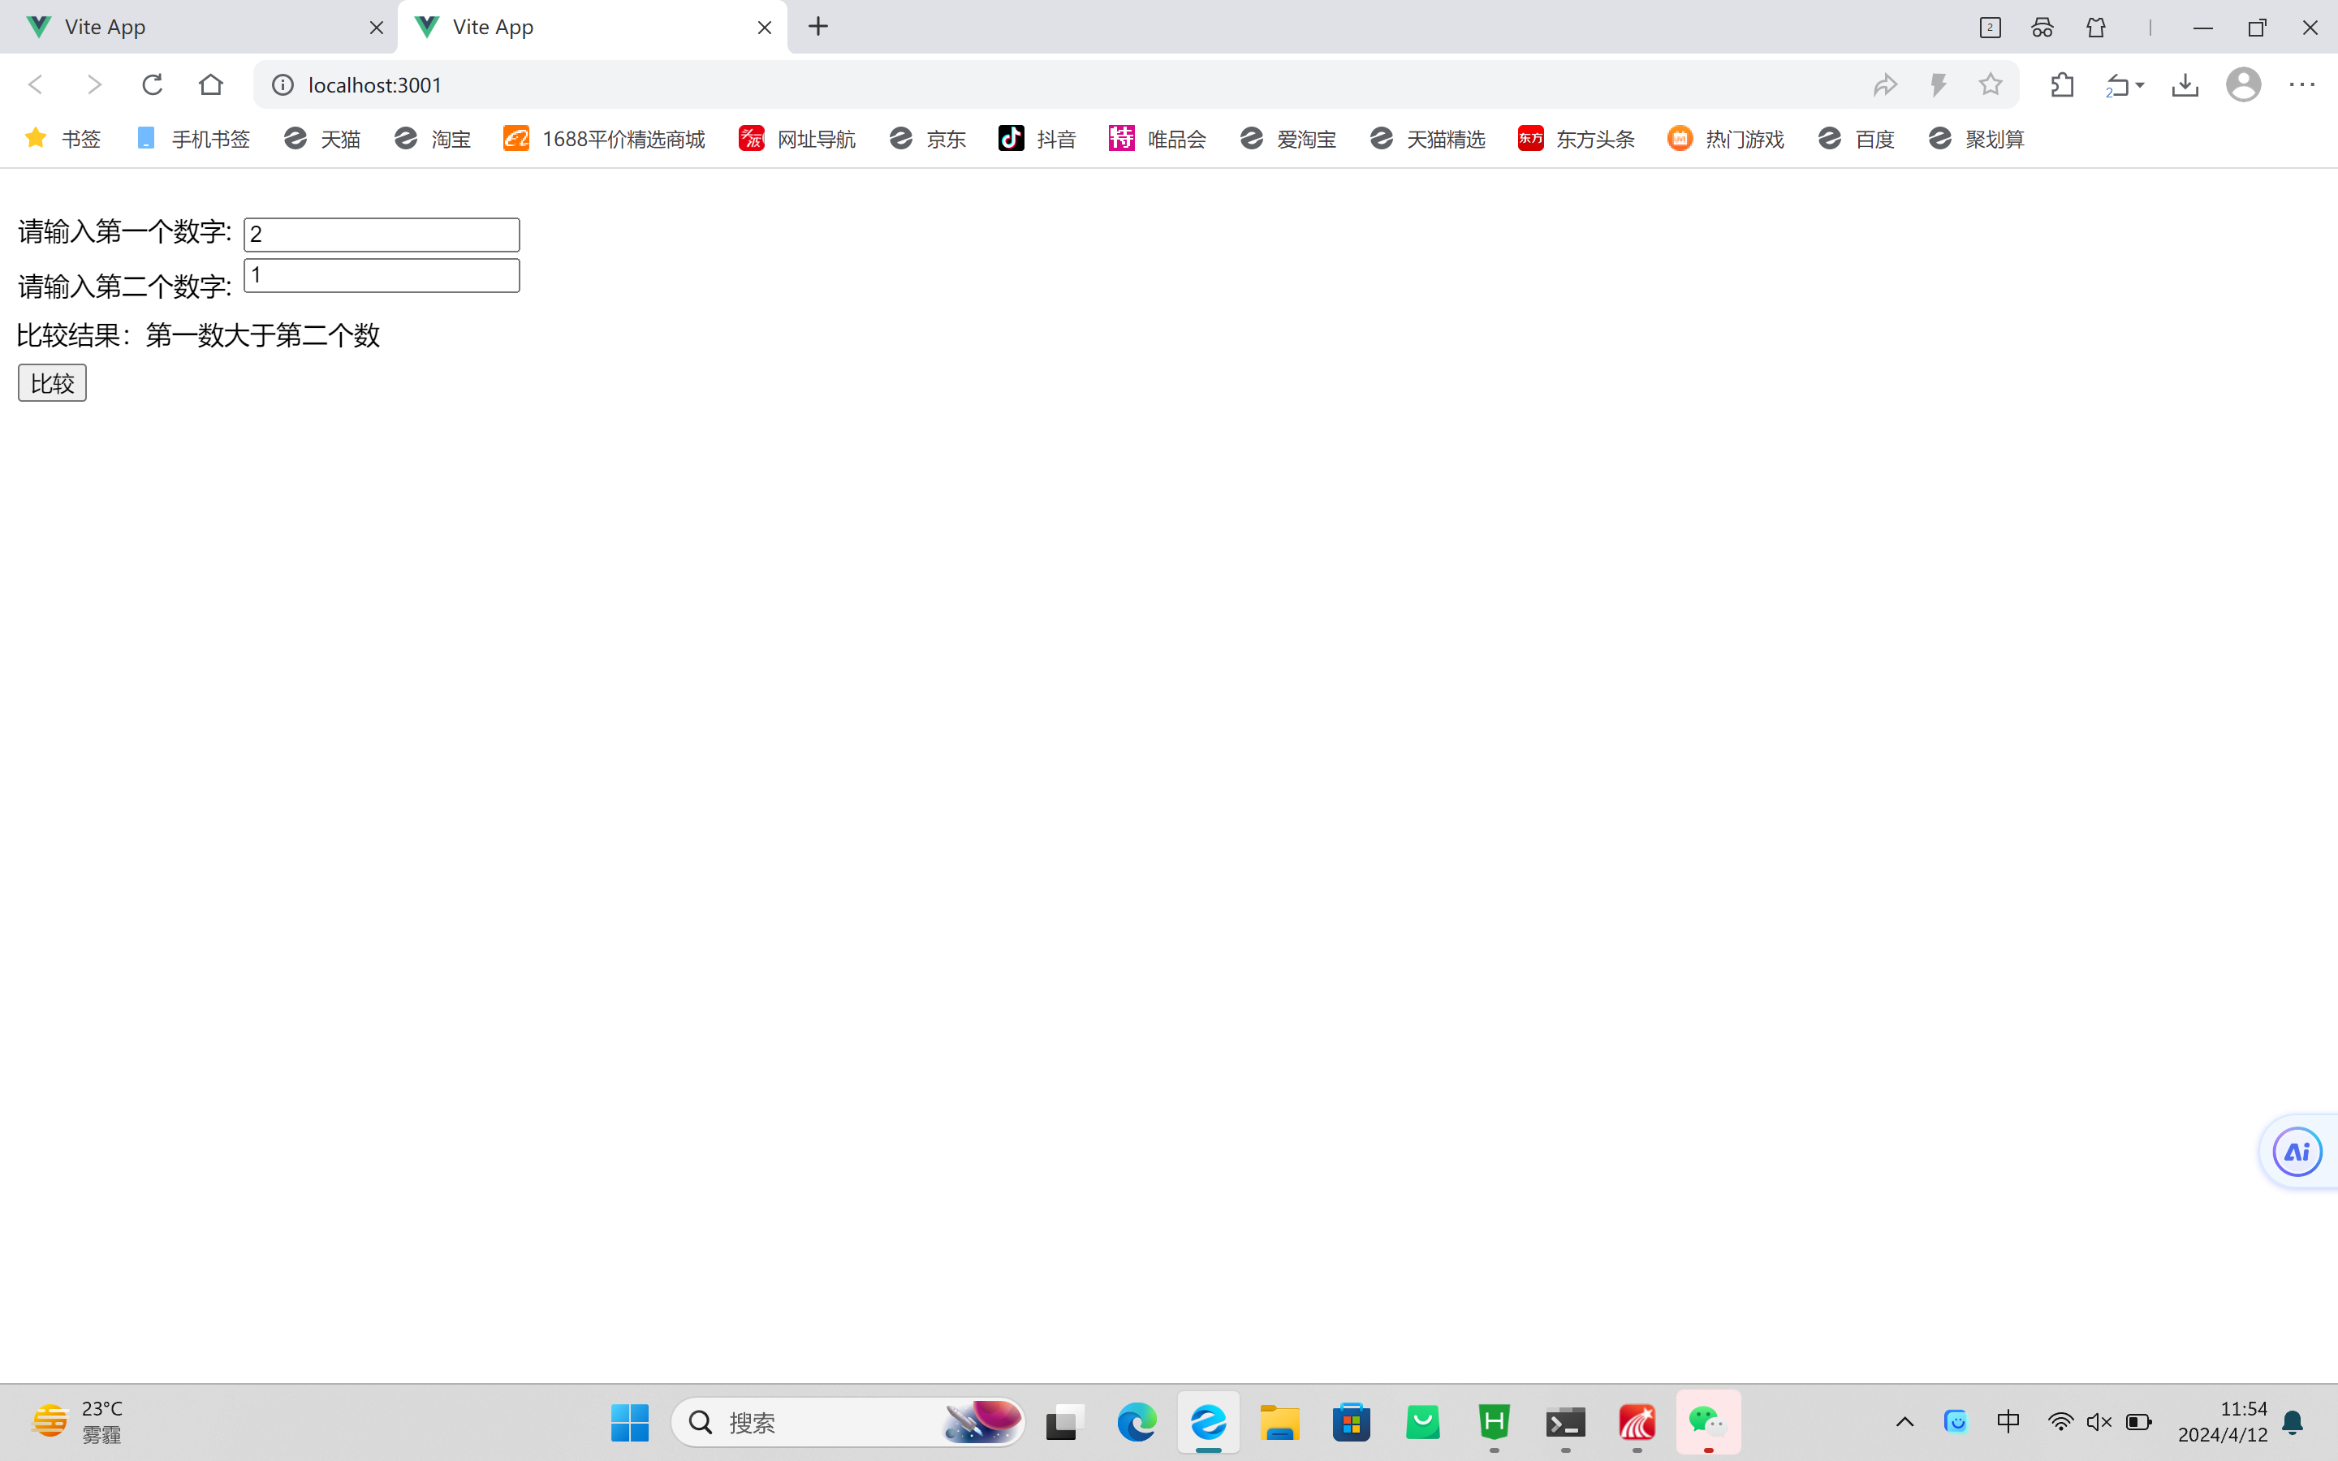Open WeChat from the taskbar
Screen dimensions: 2338x1461
click(1707, 1421)
